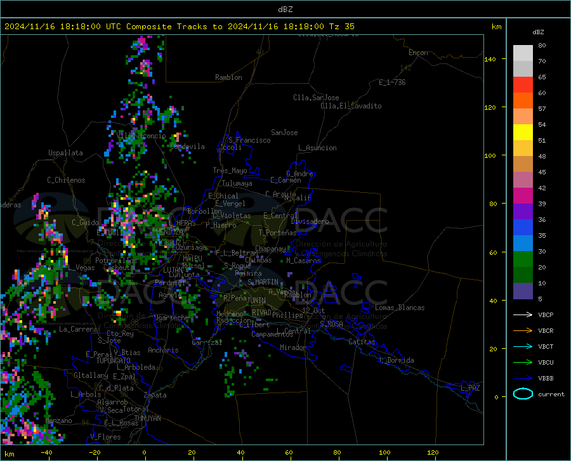
Task: Click the 'E_1-736' map label
Action: pos(392,82)
